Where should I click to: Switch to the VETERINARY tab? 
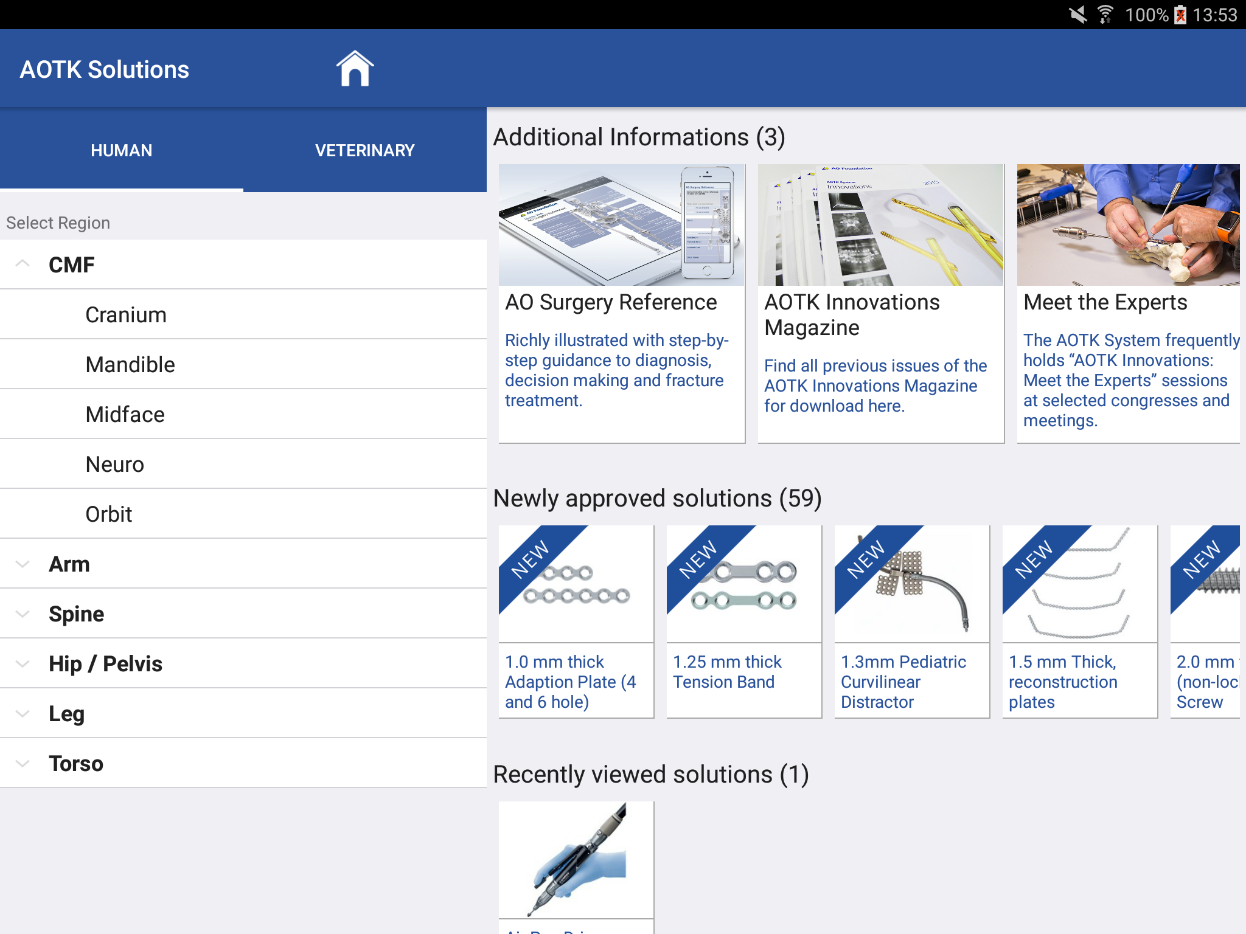365,150
